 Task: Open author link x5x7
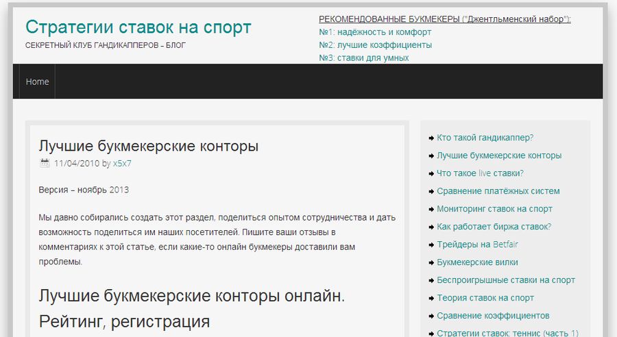pyautogui.click(x=122, y=163)
